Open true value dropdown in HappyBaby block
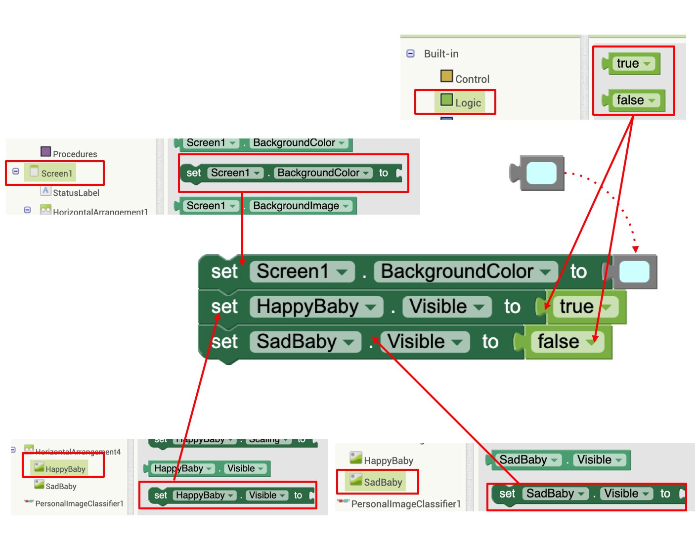 [607, 307]
